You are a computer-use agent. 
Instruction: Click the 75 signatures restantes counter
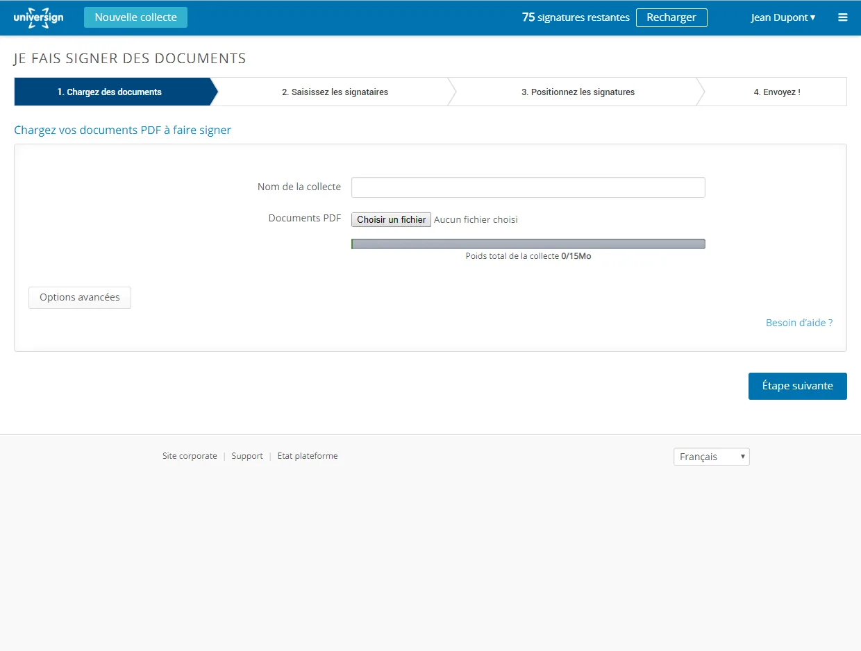(576, 17)
